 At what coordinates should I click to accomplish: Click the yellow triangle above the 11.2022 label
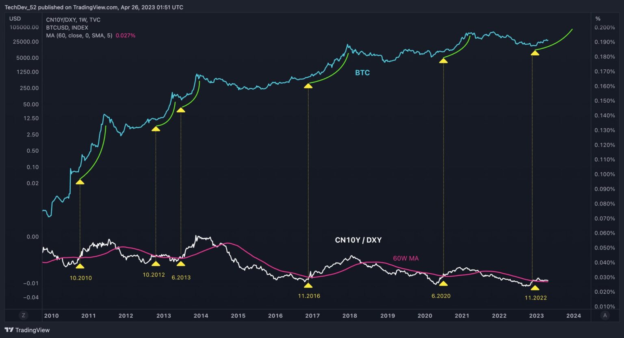coord(535,288)
